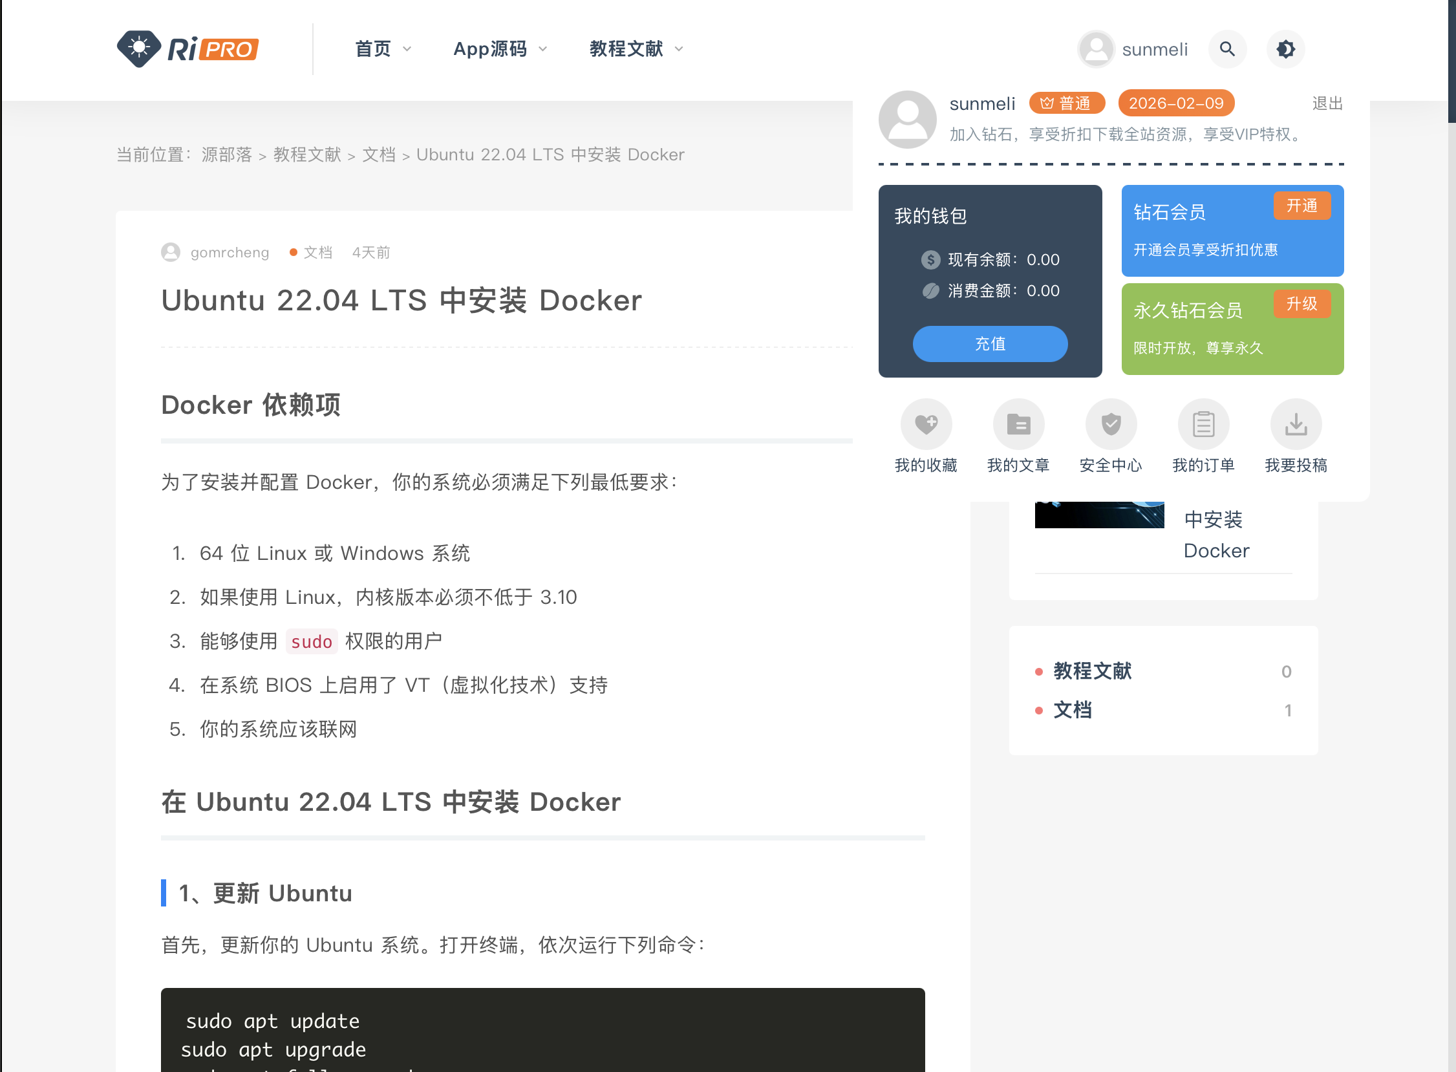Click the 退出 logout link
Viewport: 1456px width, 1072px height.
(x=1327, y=104)
